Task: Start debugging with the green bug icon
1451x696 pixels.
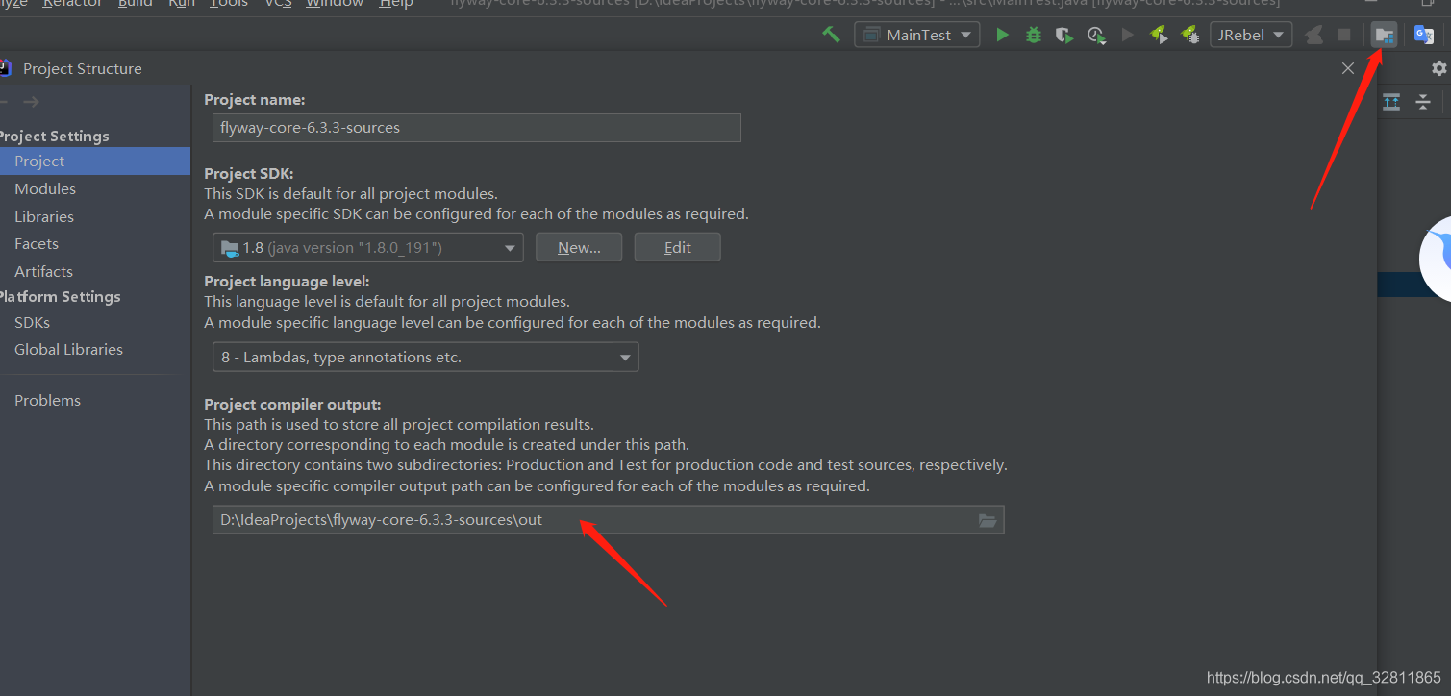Action: click(1034, 35)
